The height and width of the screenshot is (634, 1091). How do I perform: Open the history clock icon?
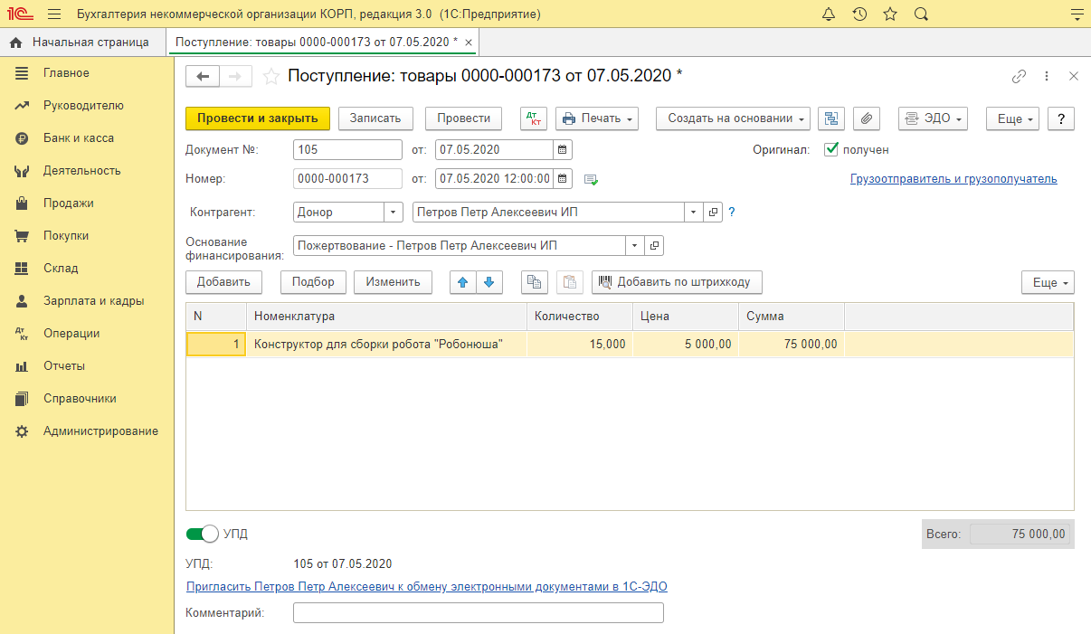859,14
